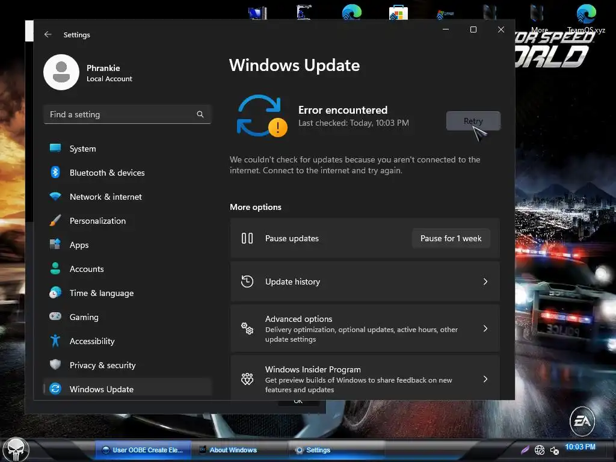Click the Network wifi sidebar icon
This screenshot has width=616, height=462.
point(55,196)
